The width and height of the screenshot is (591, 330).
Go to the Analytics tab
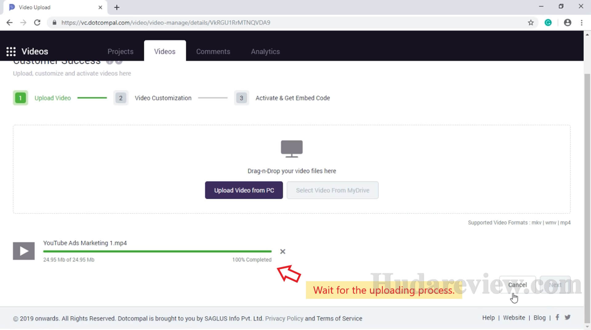(x=265, y=51)
